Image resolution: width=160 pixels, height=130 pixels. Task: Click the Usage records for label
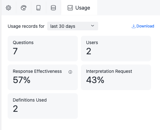26,26
